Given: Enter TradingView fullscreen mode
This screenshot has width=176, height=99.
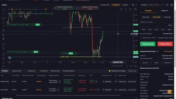Looking at the screenshot, I should (x=126, y=9).
